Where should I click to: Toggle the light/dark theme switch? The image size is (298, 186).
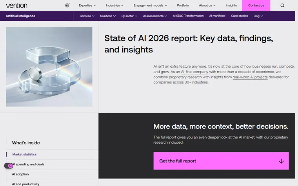pyautogui.click(x=9, y=166)
